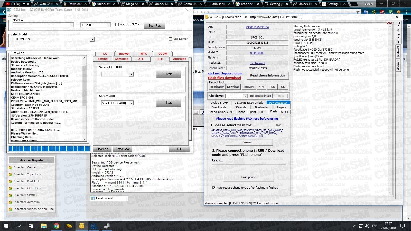Open Flash files download link

pos(224,78)
